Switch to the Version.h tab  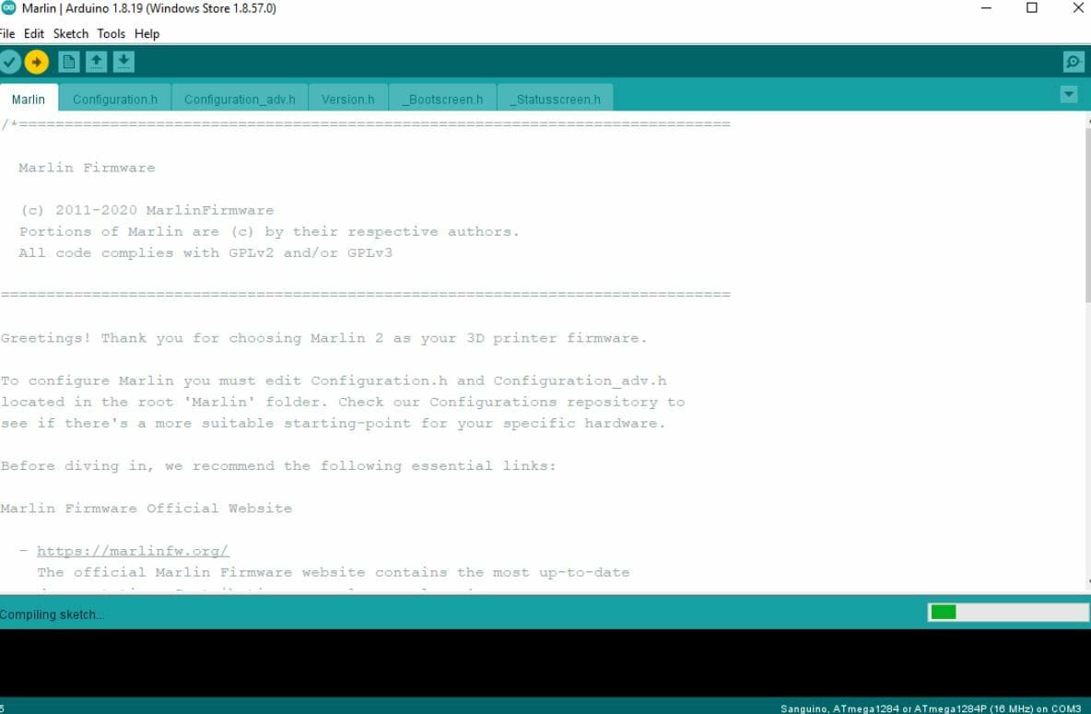[x=348, y=99]
